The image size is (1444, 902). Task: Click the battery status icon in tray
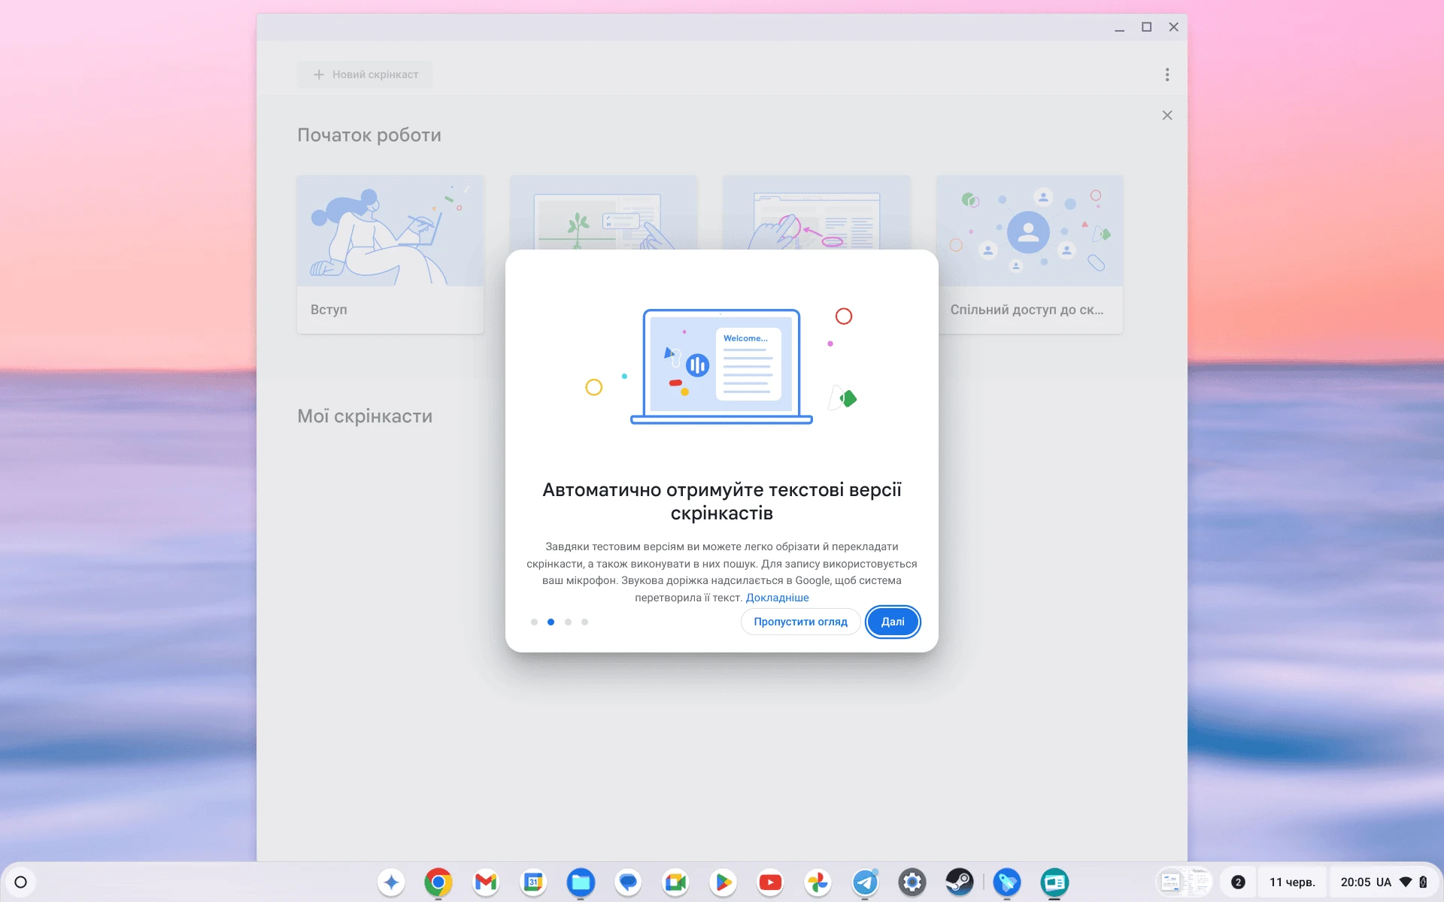[1423, 882]
